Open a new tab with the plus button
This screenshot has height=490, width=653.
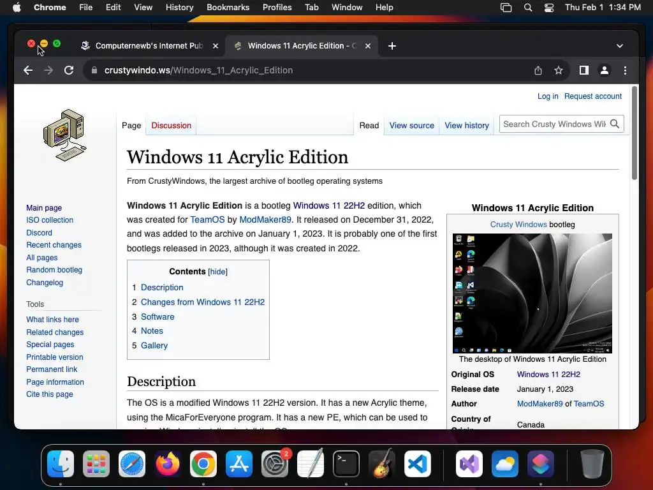[x=392, y=46]
